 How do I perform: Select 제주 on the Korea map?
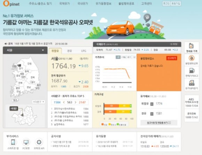point(15,100)
